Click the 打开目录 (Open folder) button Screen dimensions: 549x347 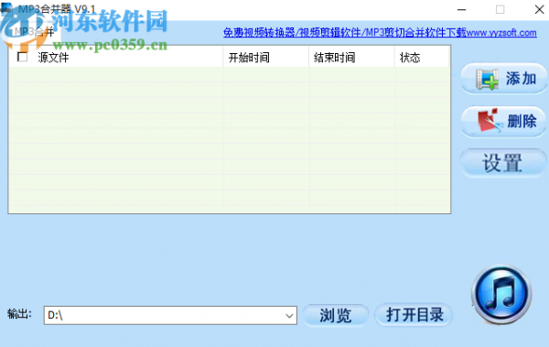pos(414,314)
